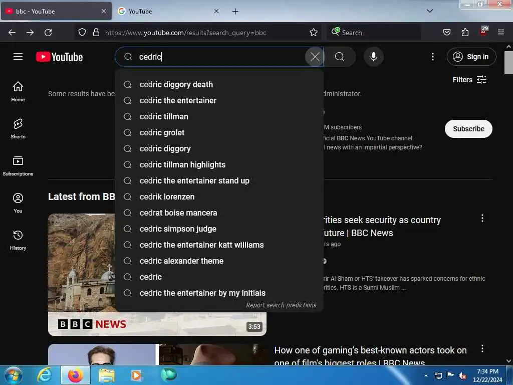Subscribe to the BBC News channel
Viewport: 513px width, 385px height.
(468, 129)
